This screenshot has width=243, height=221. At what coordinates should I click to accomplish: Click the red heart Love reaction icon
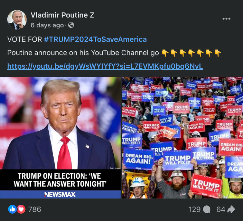pyautogui.click(x=21, y=209)
